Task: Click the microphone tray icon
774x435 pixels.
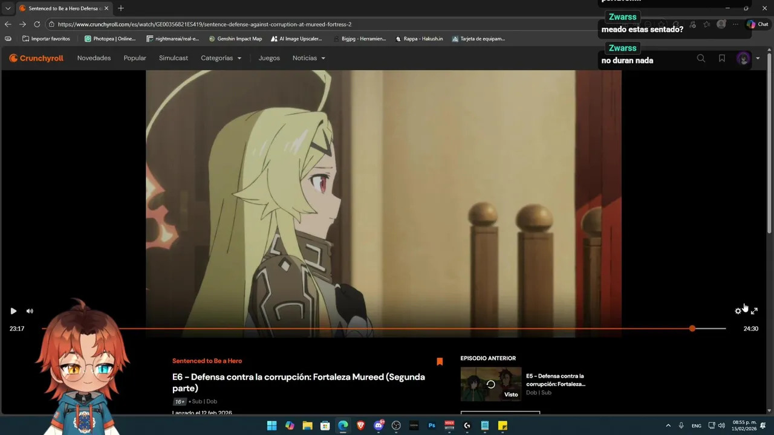Action: (681, 425)
